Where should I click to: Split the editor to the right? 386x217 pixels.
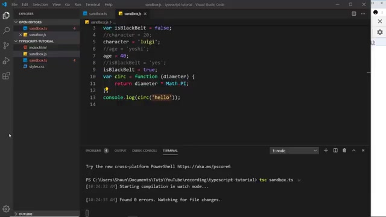click(354, 14)
